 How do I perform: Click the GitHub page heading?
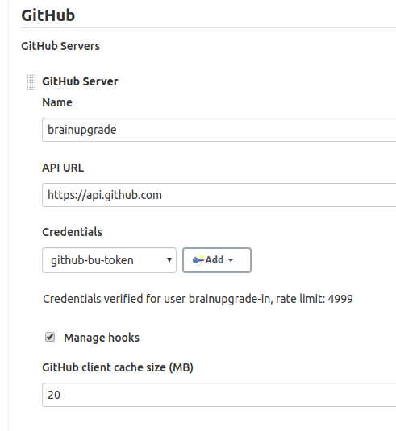click(x=48, y=15)
